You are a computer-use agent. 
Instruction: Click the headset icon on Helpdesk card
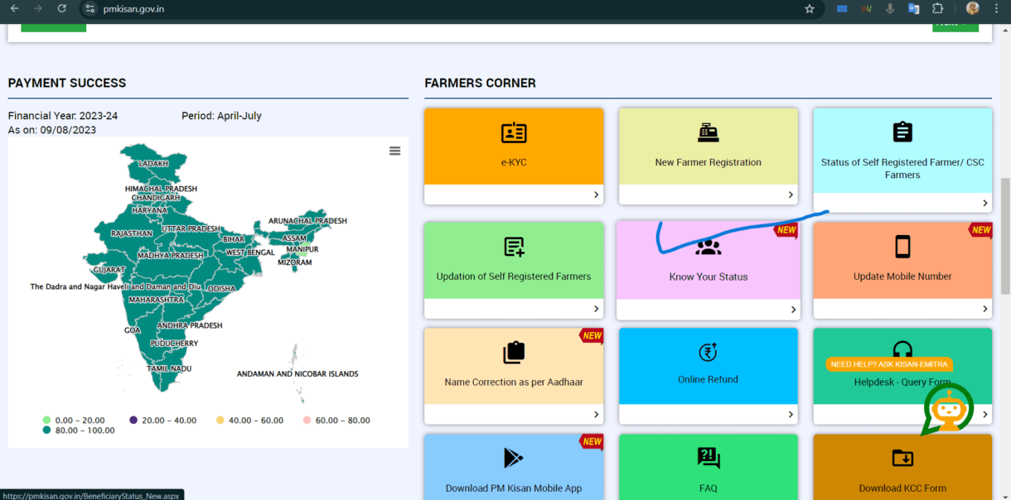tap(902, 349)
